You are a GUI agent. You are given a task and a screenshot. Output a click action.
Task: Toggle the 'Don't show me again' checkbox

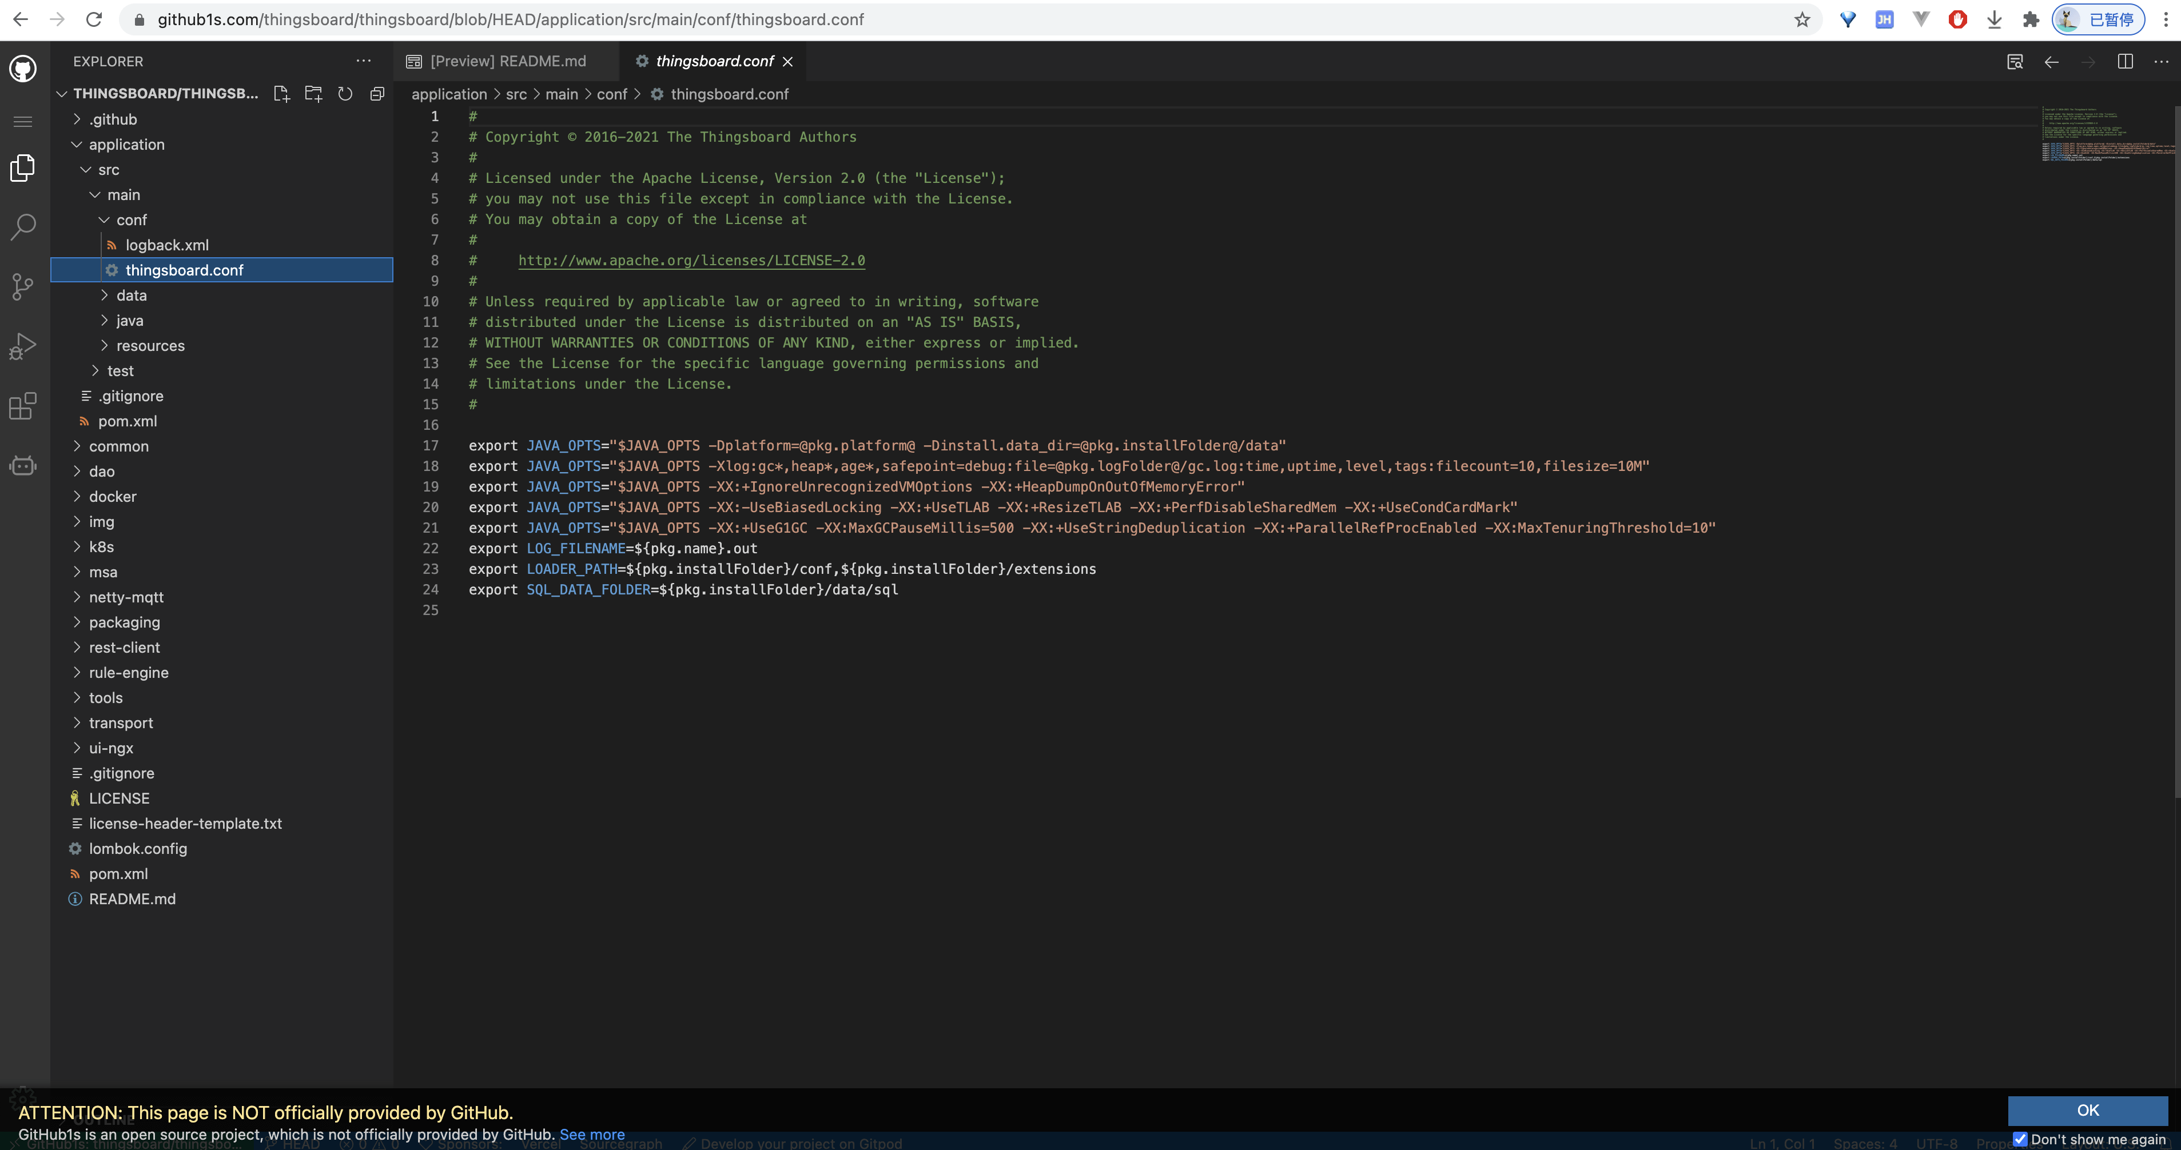pos(2020,1139)
